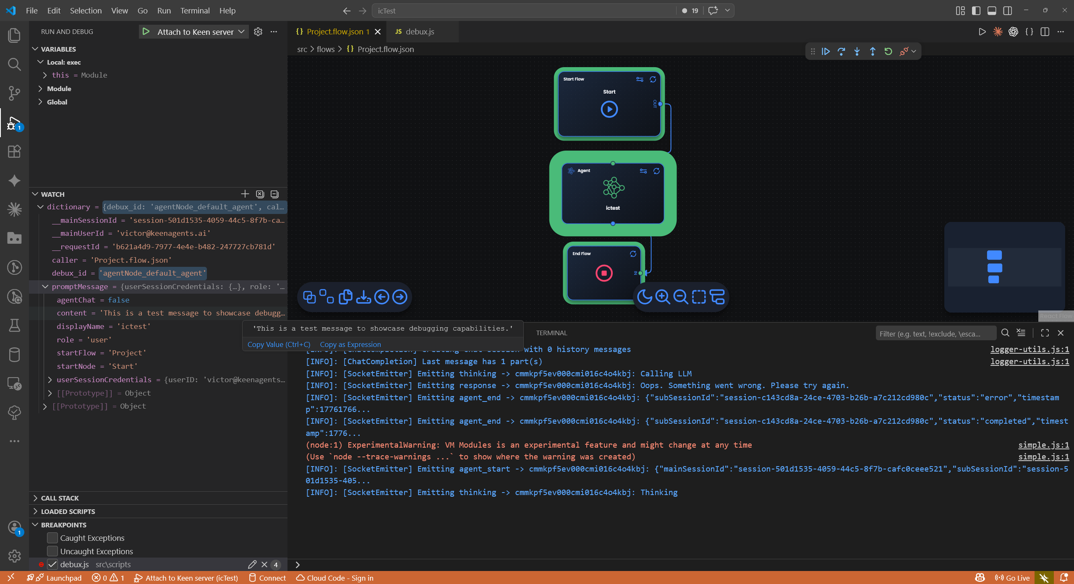Switch to the debux.js editor tab

pos(420,31)
